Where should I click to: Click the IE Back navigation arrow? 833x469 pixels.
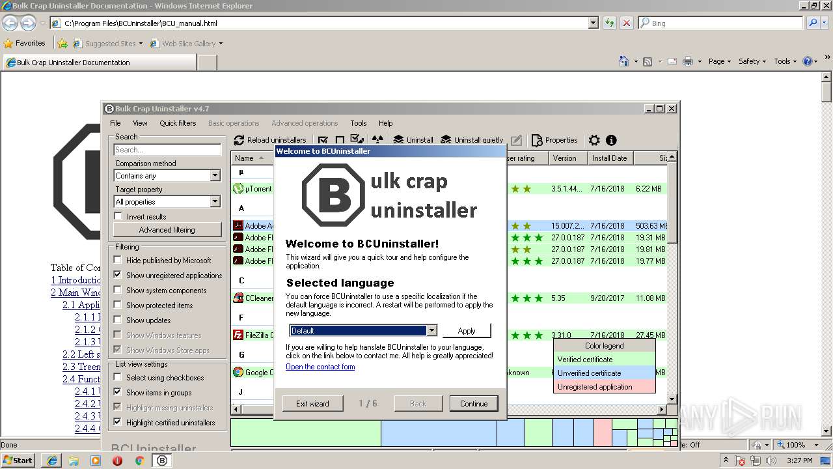[x=10, y=23]
